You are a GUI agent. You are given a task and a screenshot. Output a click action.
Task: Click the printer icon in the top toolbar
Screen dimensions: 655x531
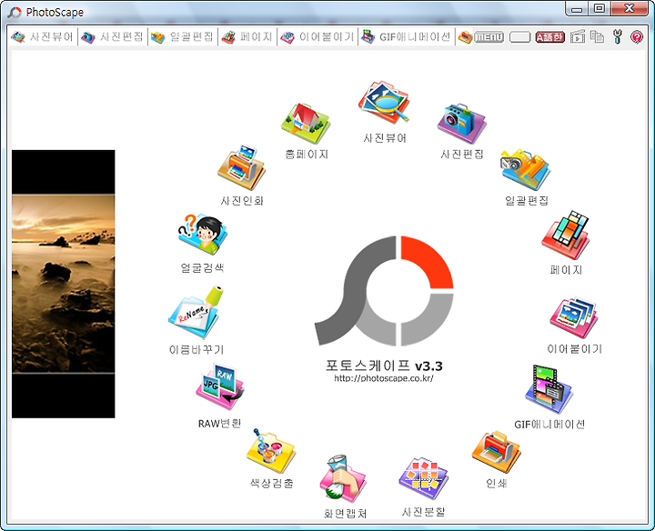point(465,37)
